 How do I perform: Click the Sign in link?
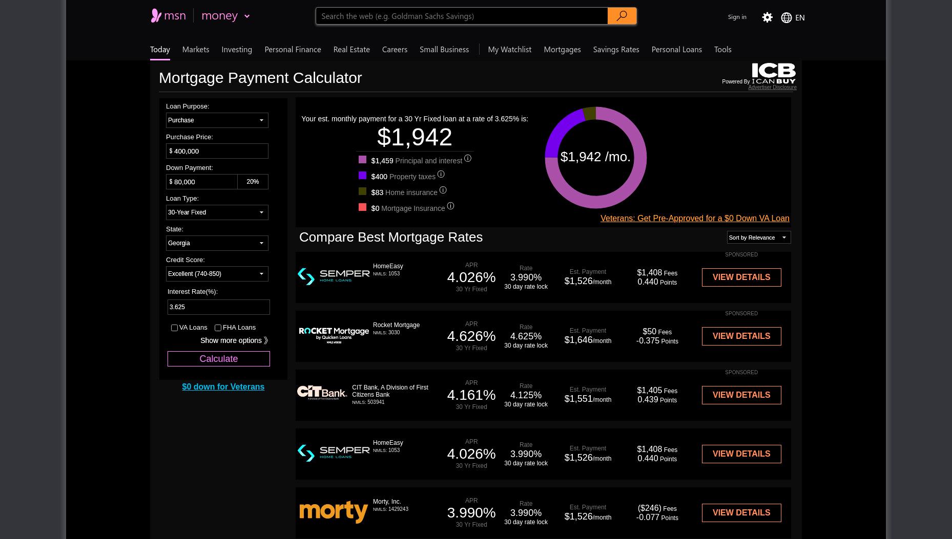click(737, 17)
